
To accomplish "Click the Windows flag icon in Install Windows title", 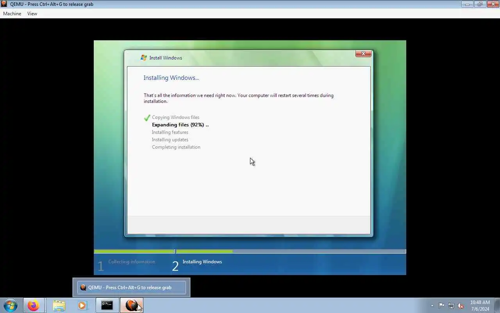I will coord(144,58).
